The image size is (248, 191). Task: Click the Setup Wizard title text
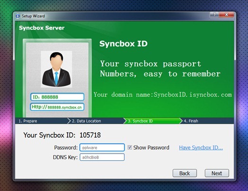(x=33, y=16)
